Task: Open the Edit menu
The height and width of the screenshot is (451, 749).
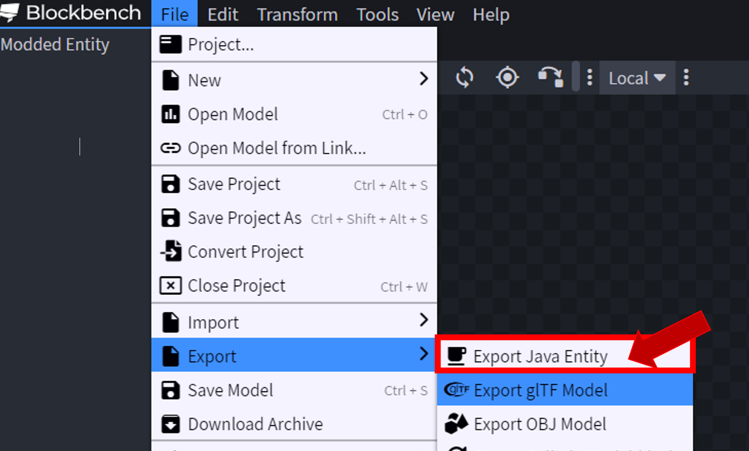Action: 223,14
